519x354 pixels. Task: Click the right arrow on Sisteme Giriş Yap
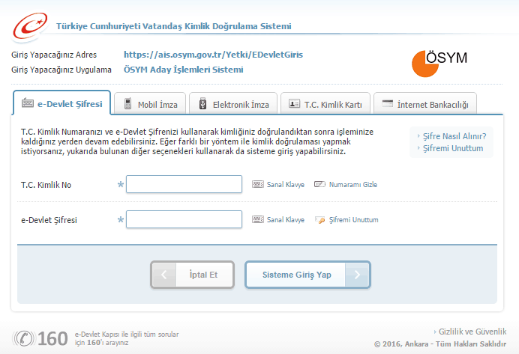click(x=358, y=275)
